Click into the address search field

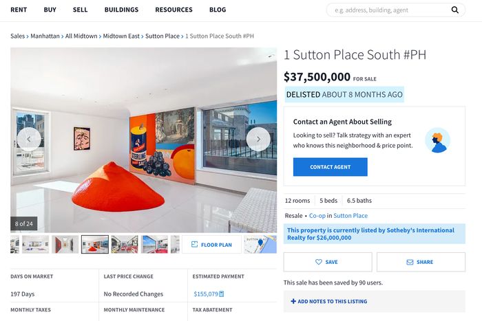pos(390,10)
